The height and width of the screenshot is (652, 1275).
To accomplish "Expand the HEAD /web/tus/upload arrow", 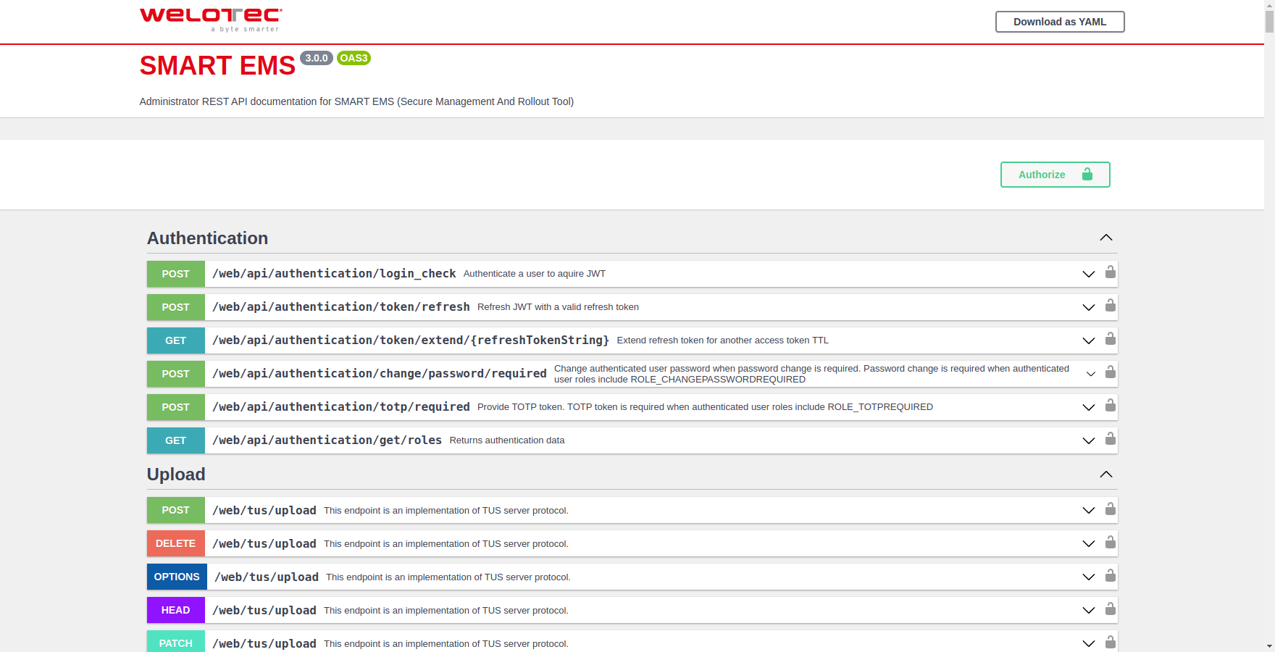I will (1088, 610).
